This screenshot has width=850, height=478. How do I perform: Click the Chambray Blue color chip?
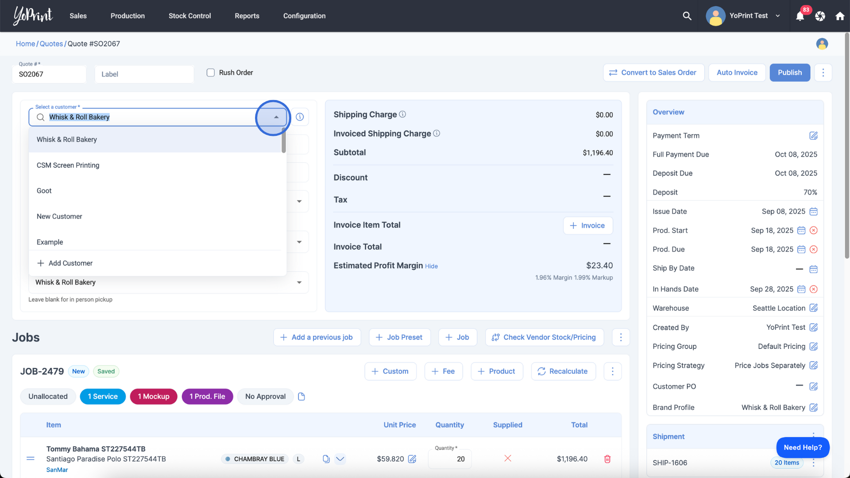(255, 459)
